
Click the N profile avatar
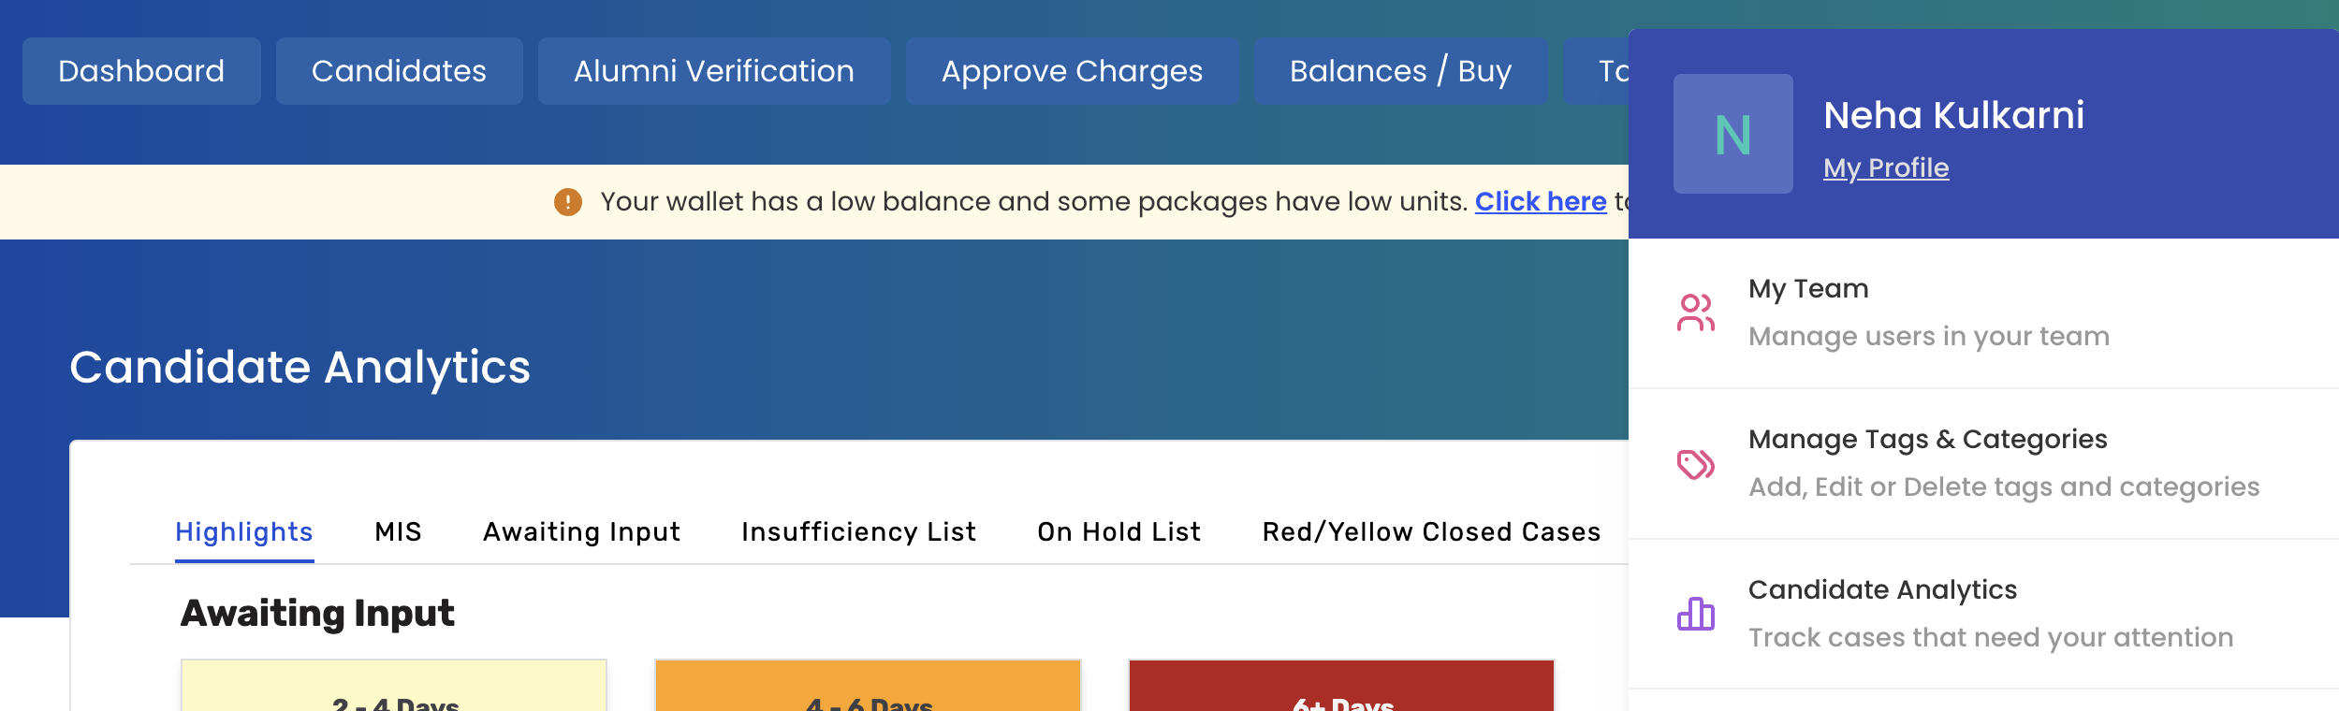pyautogui.click(x=1732, y=134)
